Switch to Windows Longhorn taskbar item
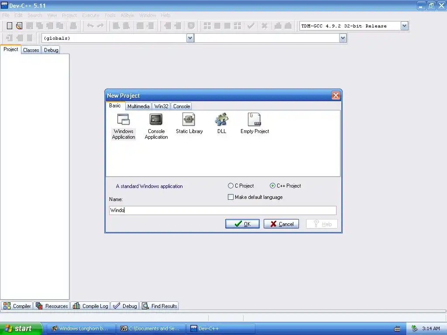This screenshot has height=335, width=447. point(81,328)
